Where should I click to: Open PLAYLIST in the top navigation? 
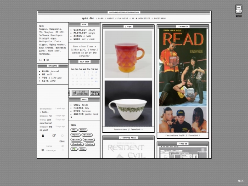pyautogui.click(x=123, y=18)
